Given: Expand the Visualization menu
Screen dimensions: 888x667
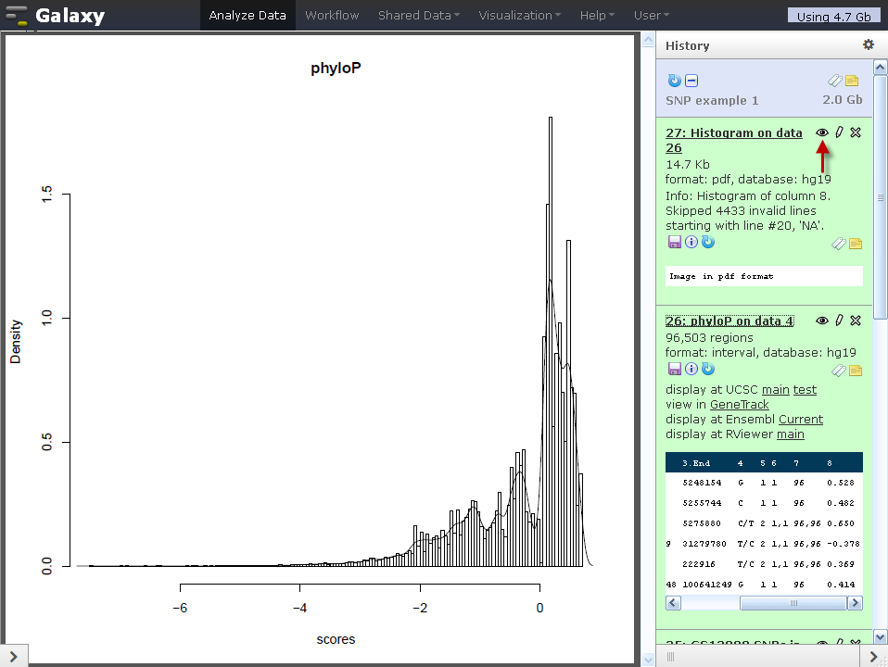Looking at the screenshot, I should [x=519, y=16].
